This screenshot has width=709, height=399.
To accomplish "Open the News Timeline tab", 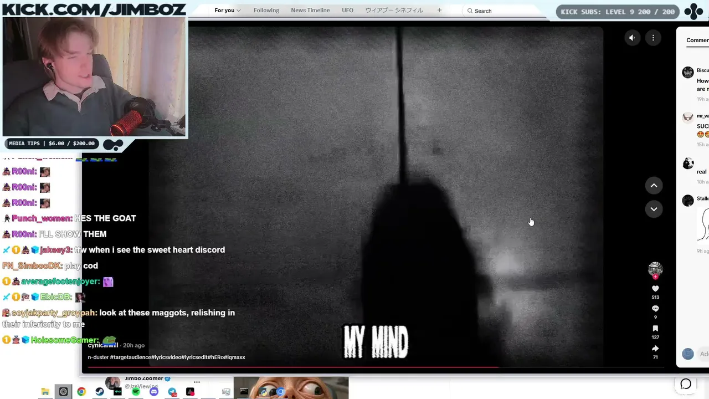I will [310, 11].
